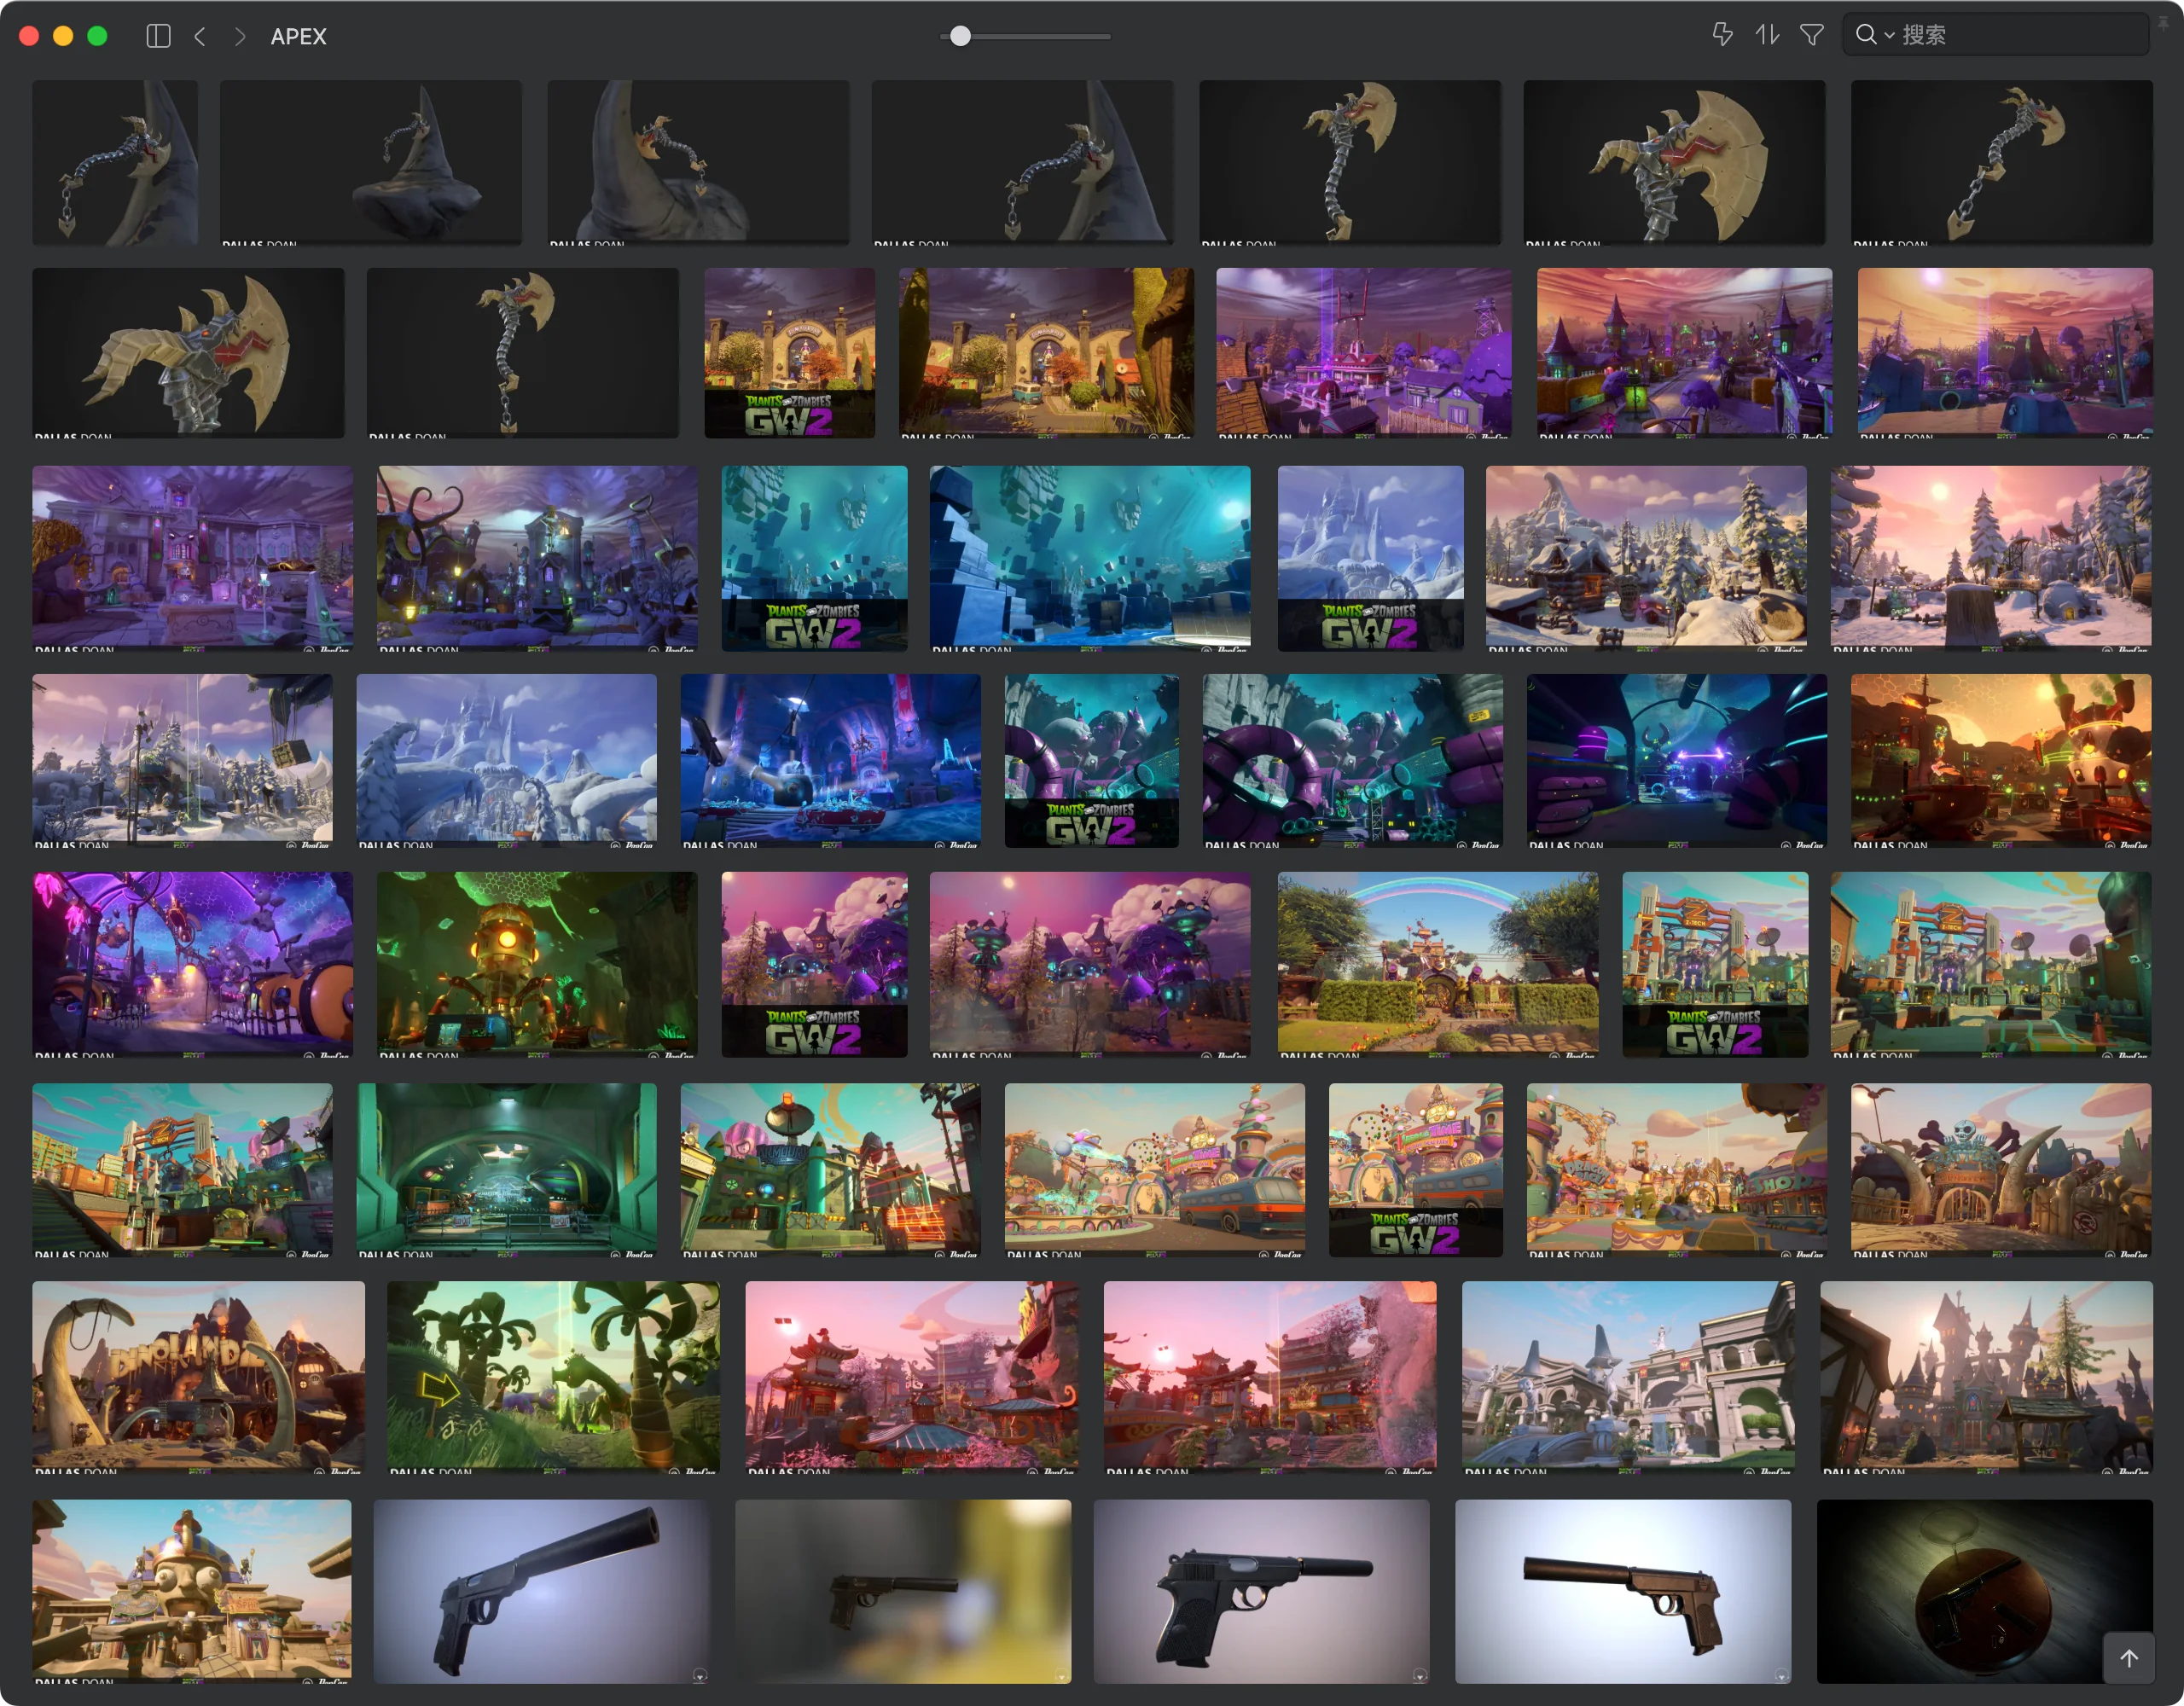Select the lone witch hat thumbnail
Screen dimensions: 2184x1706
click(371, 163)
